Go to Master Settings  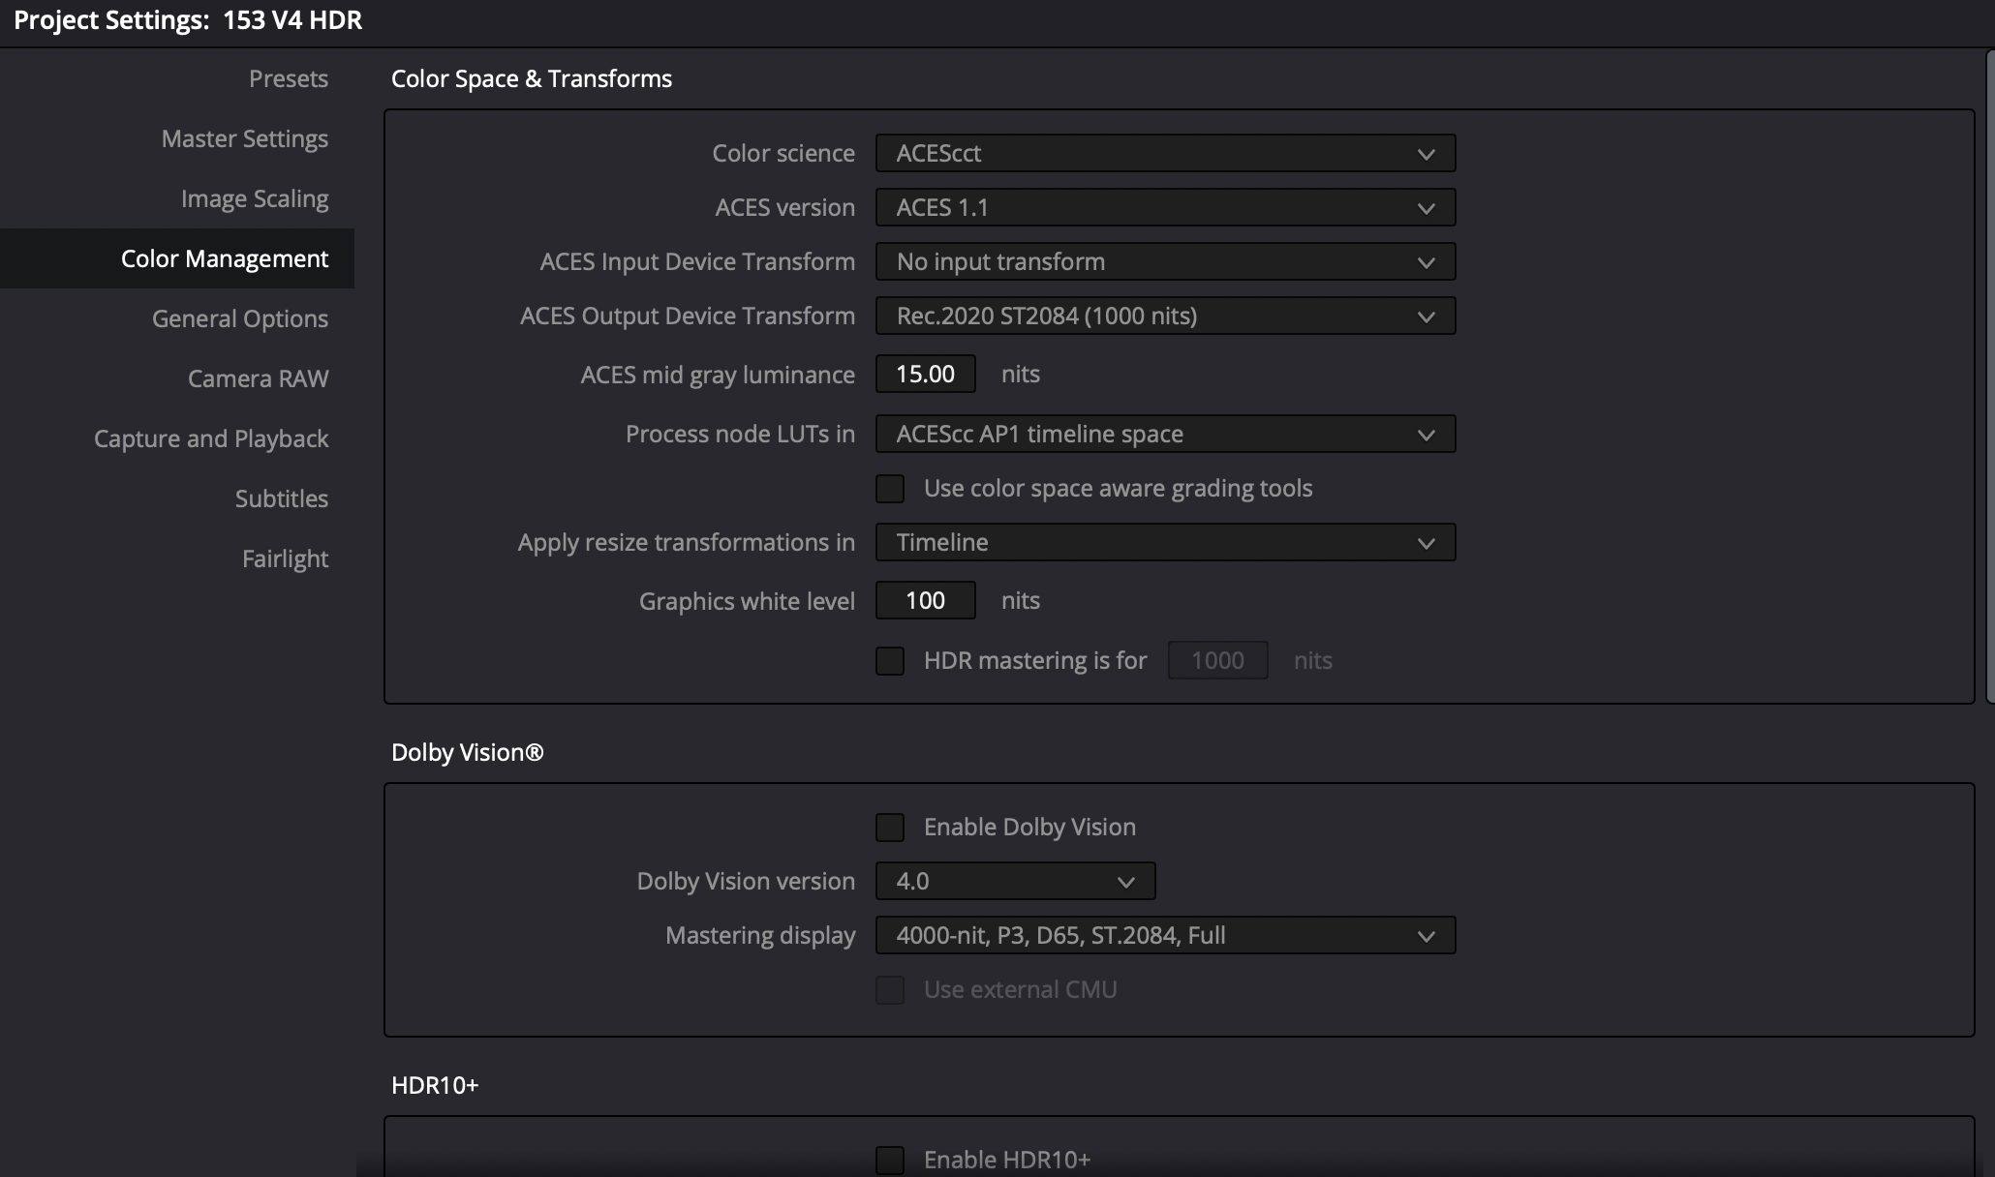[x=244, y=138]
